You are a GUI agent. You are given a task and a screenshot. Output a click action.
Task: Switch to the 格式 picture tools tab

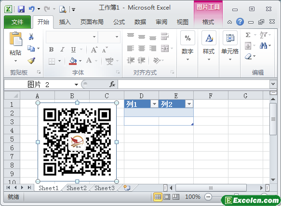208,22
